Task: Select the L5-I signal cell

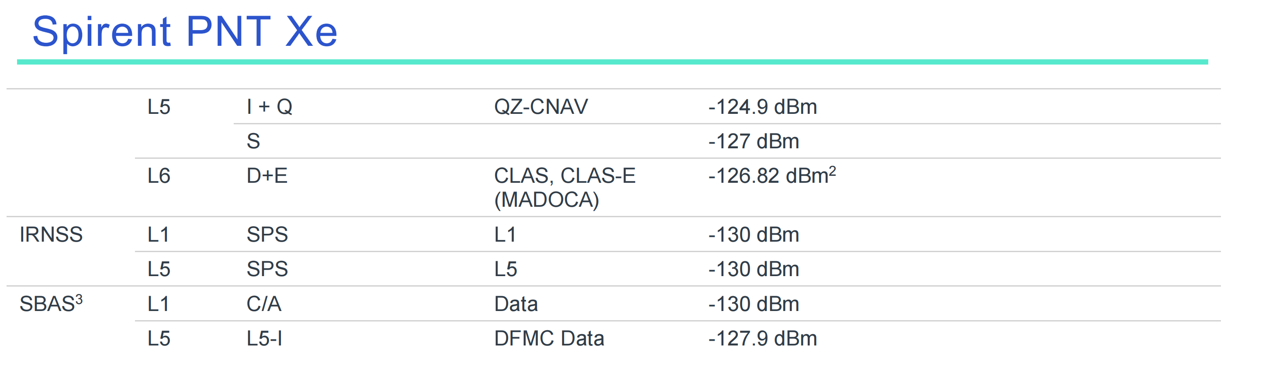Action: click(264, 338)
